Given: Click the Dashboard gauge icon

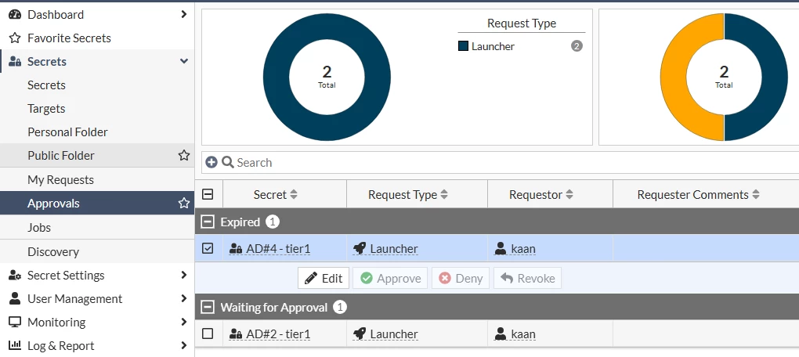Looking at the screenshot, I should (x=15, y=15).
